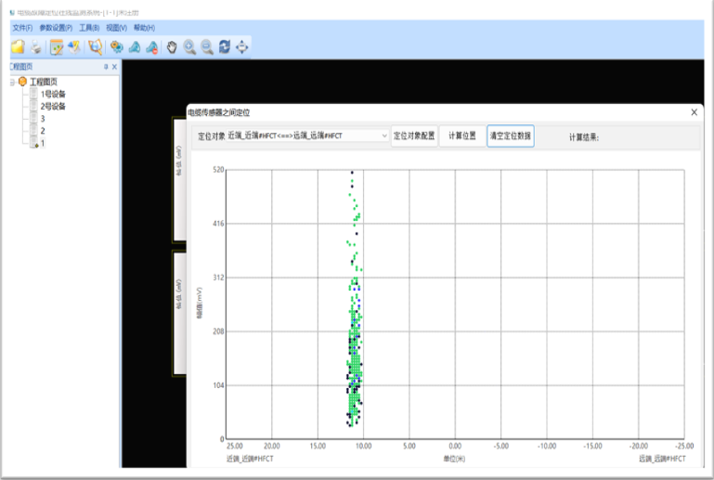Click the 清空定位数据 button
Screen dimensions: 714x480
pos(511,136)
